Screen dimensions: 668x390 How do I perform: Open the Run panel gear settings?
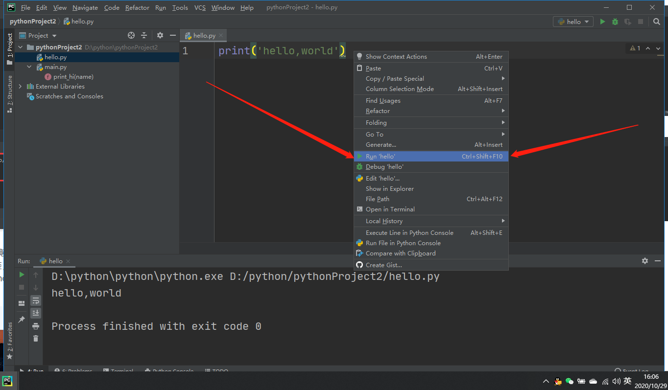tap(645, 261)
